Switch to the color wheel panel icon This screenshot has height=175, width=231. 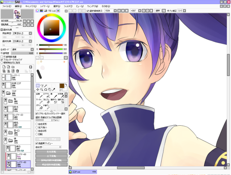pyautogui.click(x=37, y=11)
